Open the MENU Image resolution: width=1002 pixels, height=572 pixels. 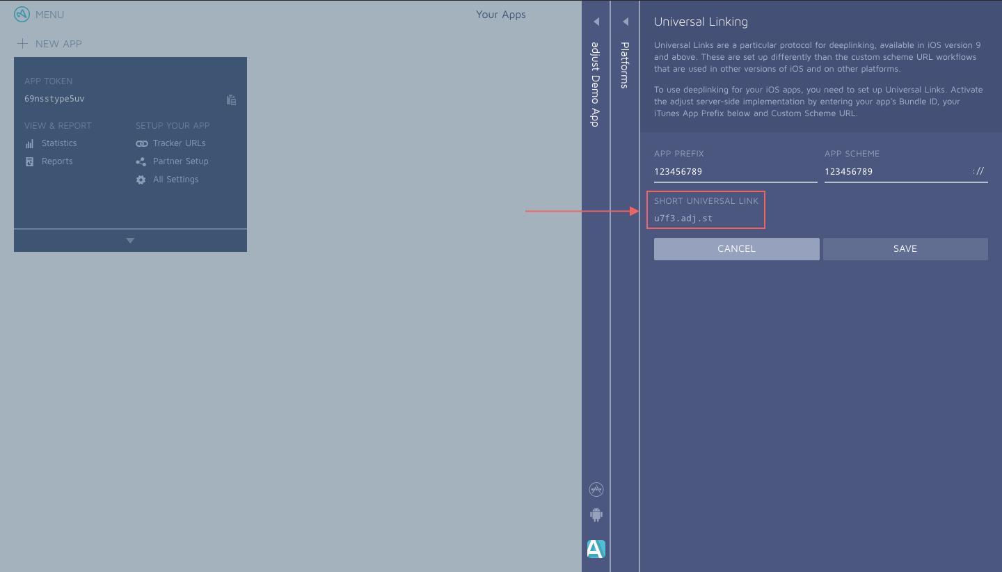(x=49, y=14)
